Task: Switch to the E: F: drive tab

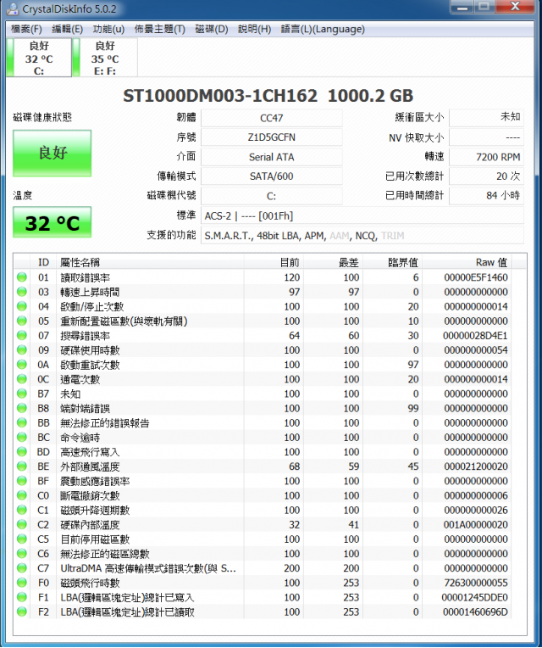Action: coord(105,58)
